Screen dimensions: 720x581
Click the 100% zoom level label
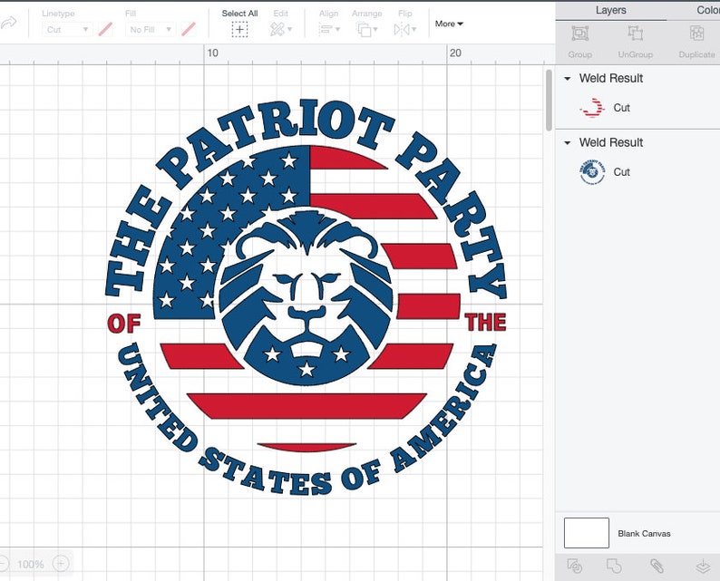click(x=31, y=564)
